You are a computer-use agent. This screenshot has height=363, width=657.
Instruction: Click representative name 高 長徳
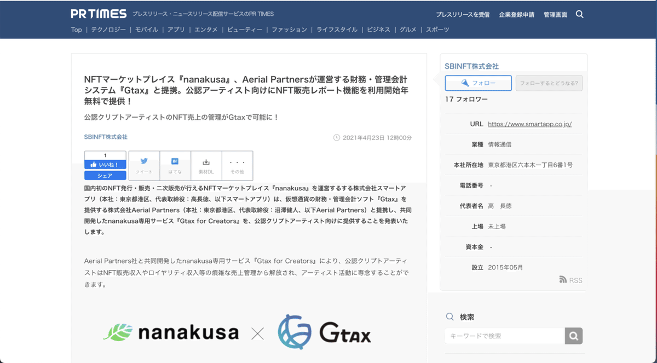[499, 206]
